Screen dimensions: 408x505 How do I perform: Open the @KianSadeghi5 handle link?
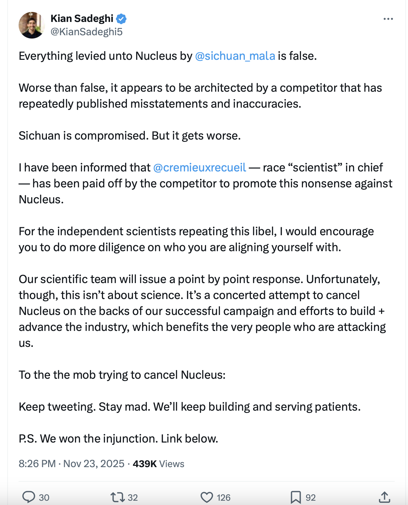pos(86,32)
